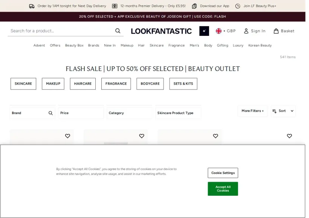309x218 pixels.
Task: Open the Korean Beauty menu item
Action: click(x=260, y=45)
